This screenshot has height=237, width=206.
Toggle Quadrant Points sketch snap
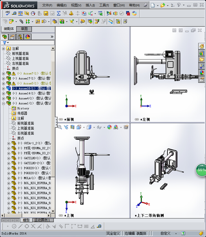(27, 226)
